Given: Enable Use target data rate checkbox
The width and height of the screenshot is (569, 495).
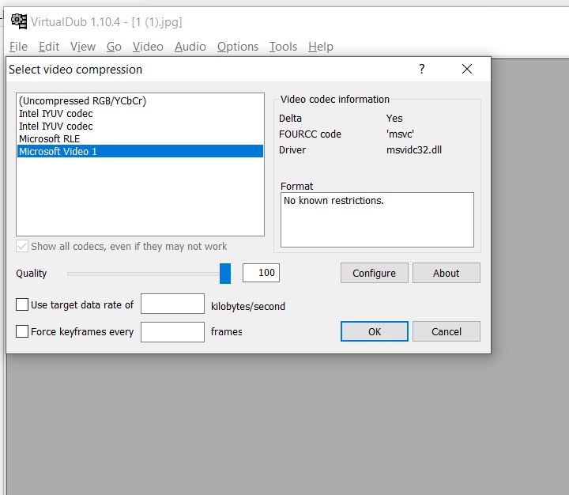Looking at the screenshot, I should pyautogui.click(x=22, y=304).
